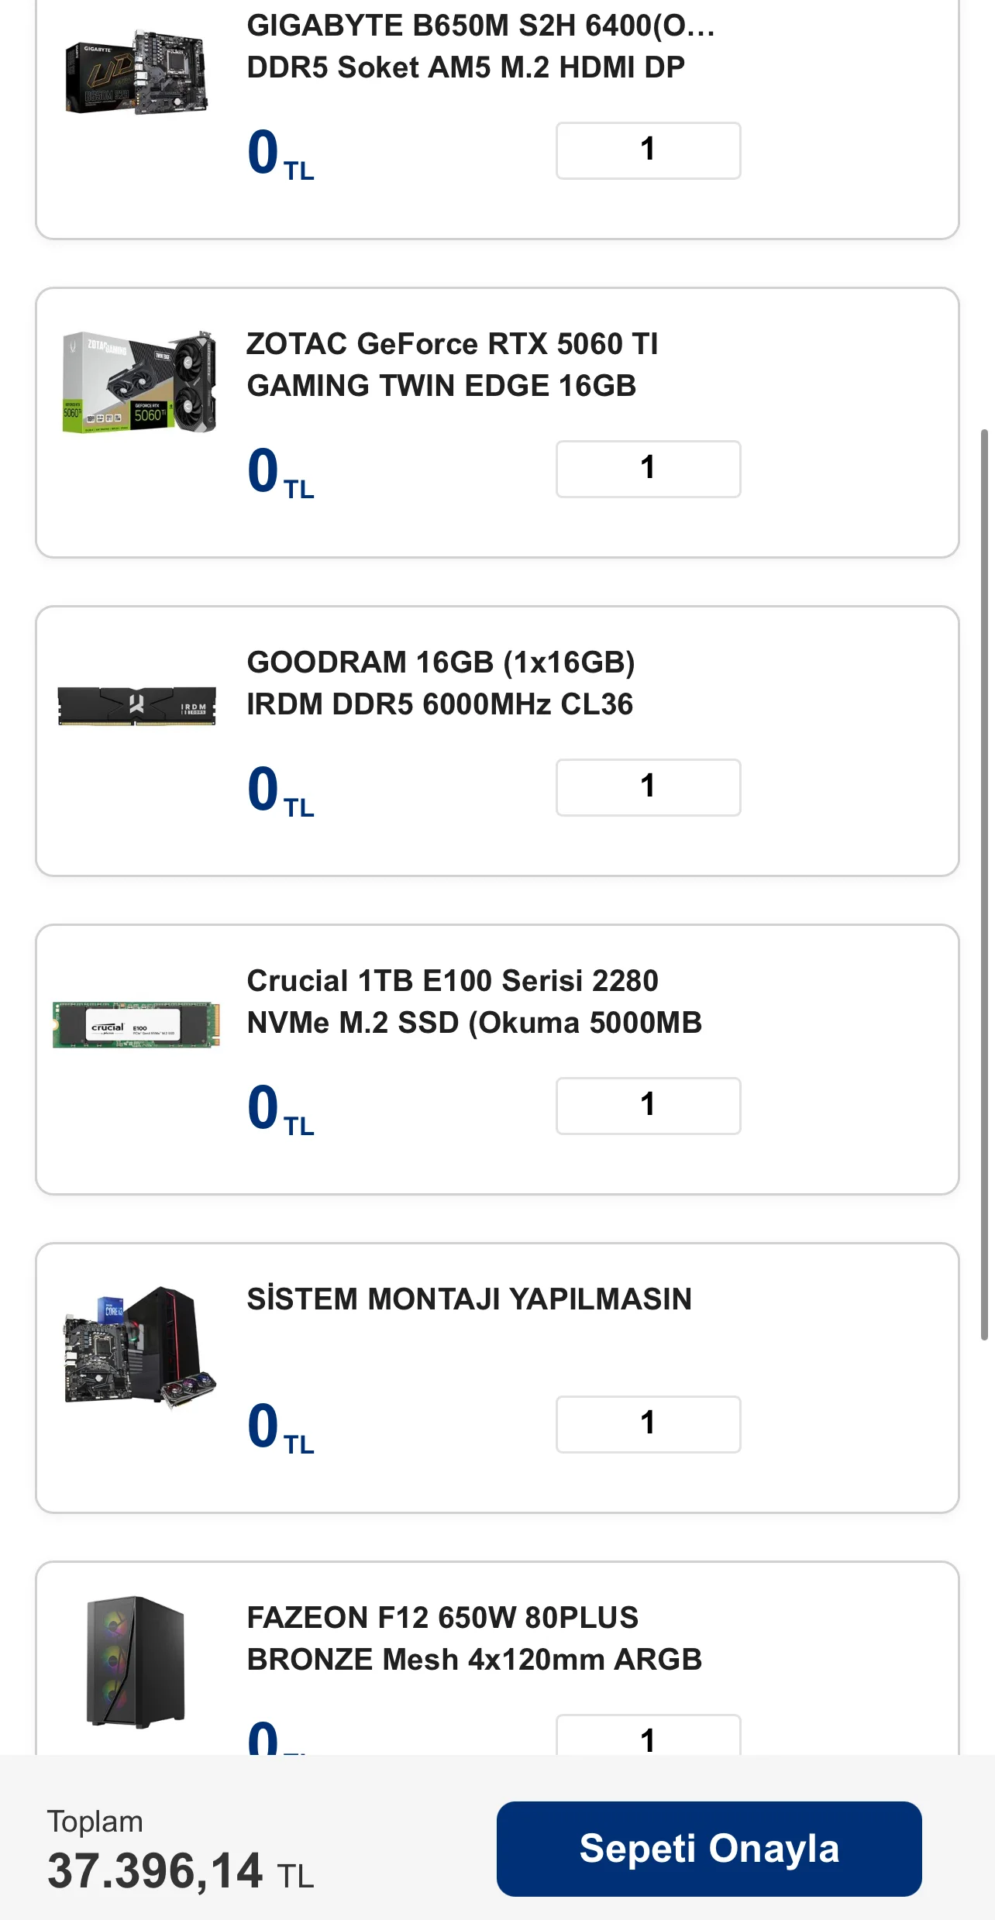Open the FAZEON F12 case thumbnail

[x=136, y=1661]
